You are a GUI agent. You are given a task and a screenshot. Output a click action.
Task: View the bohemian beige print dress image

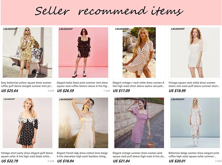(x=195, y=123)
